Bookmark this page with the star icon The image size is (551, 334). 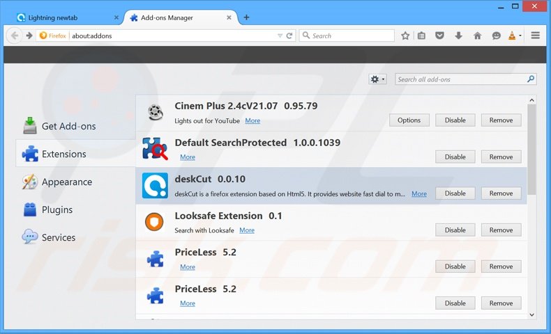[405, 35]
